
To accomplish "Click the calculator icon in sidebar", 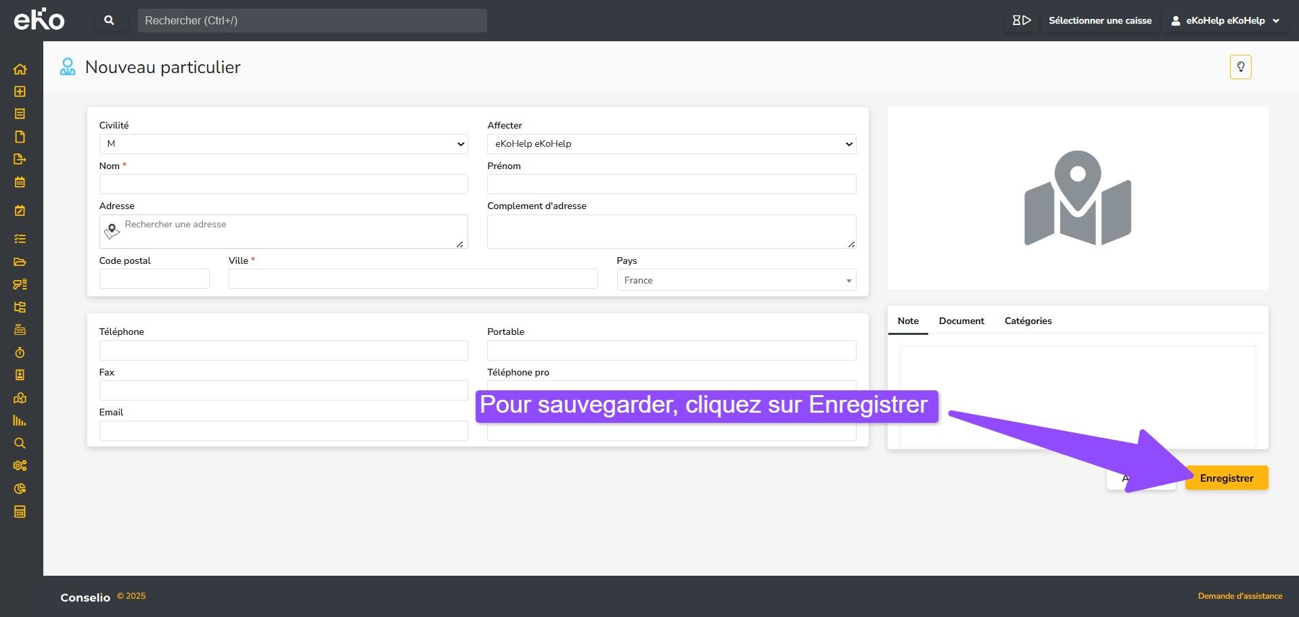I will (x=20, y=511).
